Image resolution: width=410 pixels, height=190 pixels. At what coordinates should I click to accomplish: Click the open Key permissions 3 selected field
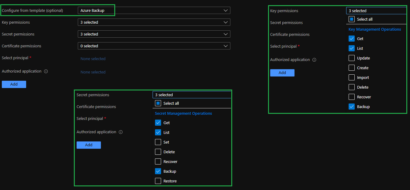(x=376, y=11)
